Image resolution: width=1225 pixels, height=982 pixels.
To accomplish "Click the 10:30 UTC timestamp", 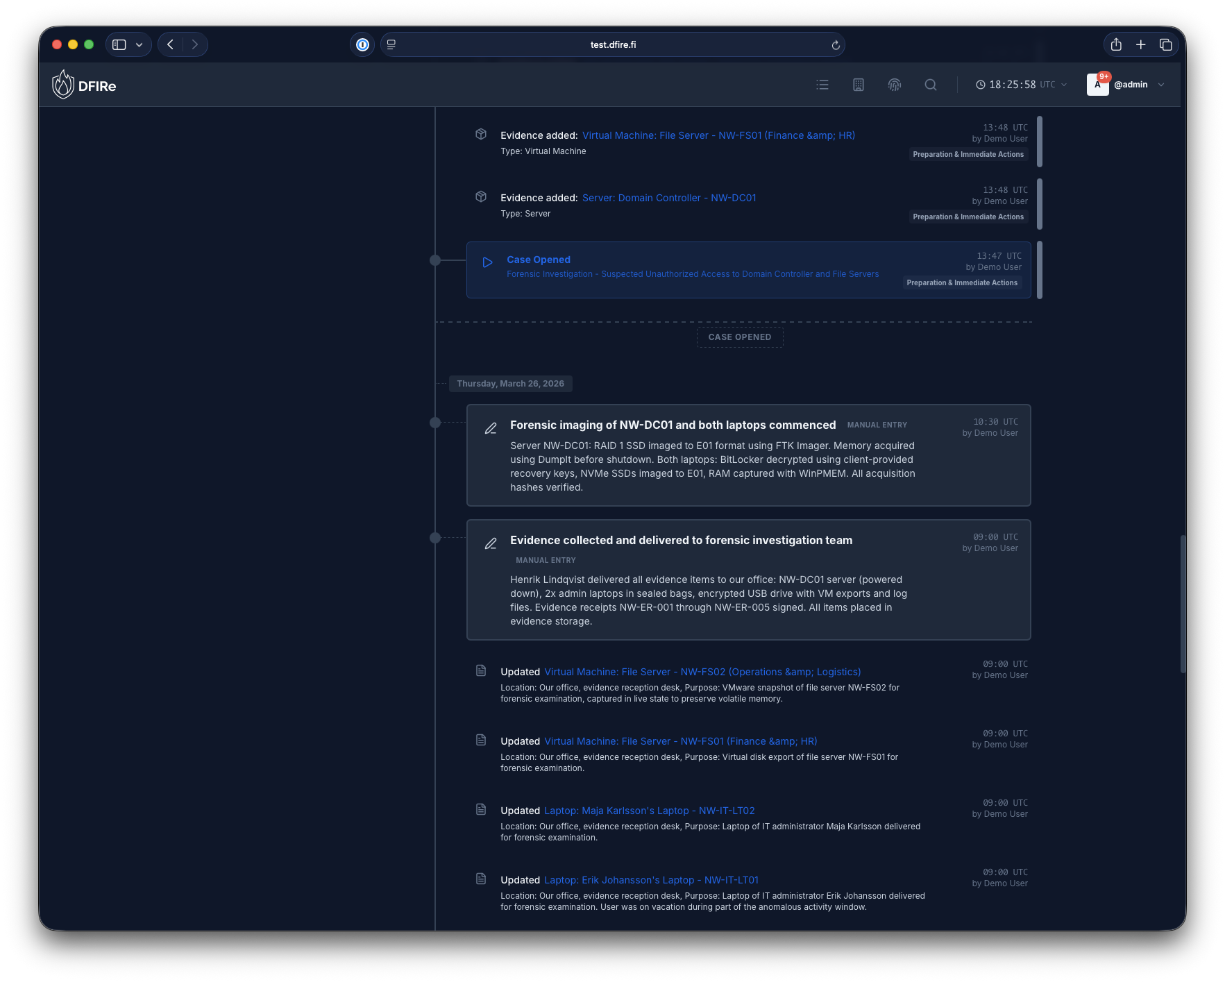I will click(995, 422).
